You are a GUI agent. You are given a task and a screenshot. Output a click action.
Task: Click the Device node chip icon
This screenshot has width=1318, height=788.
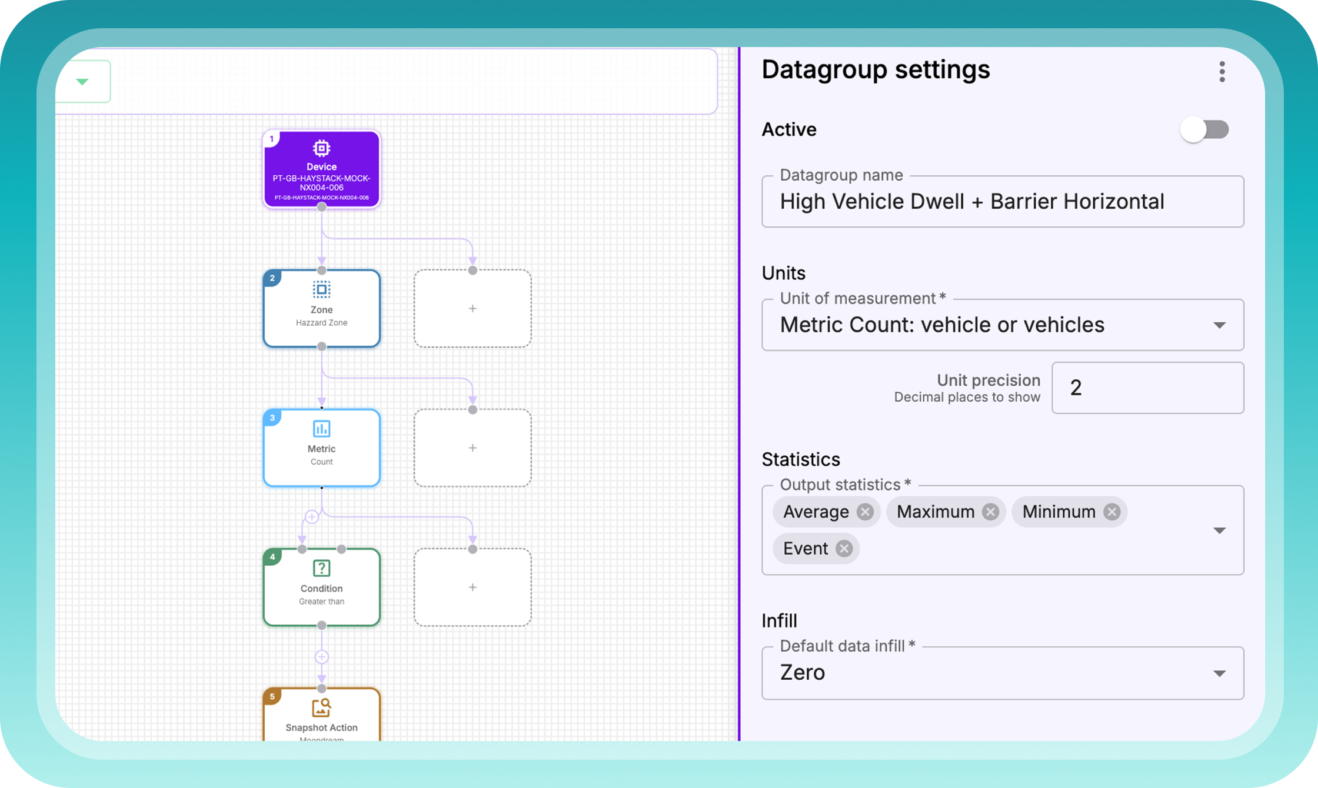321,148
